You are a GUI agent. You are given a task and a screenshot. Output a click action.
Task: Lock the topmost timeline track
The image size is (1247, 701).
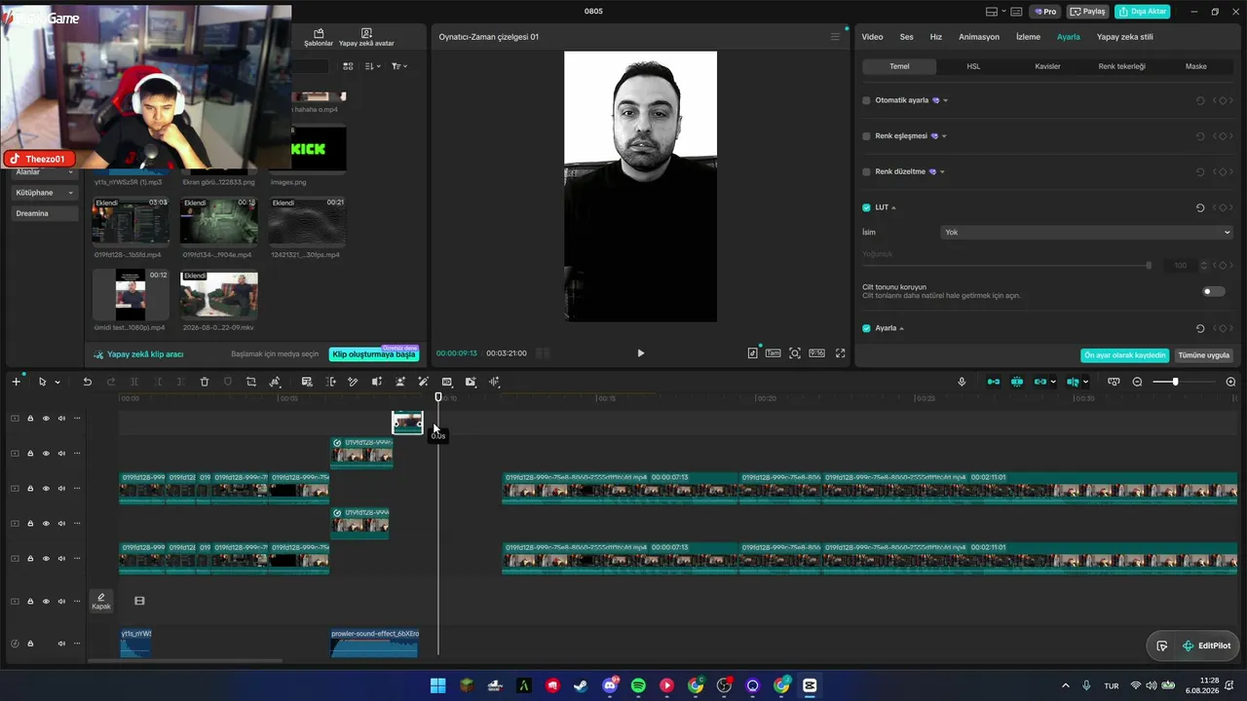pos(30,419)
